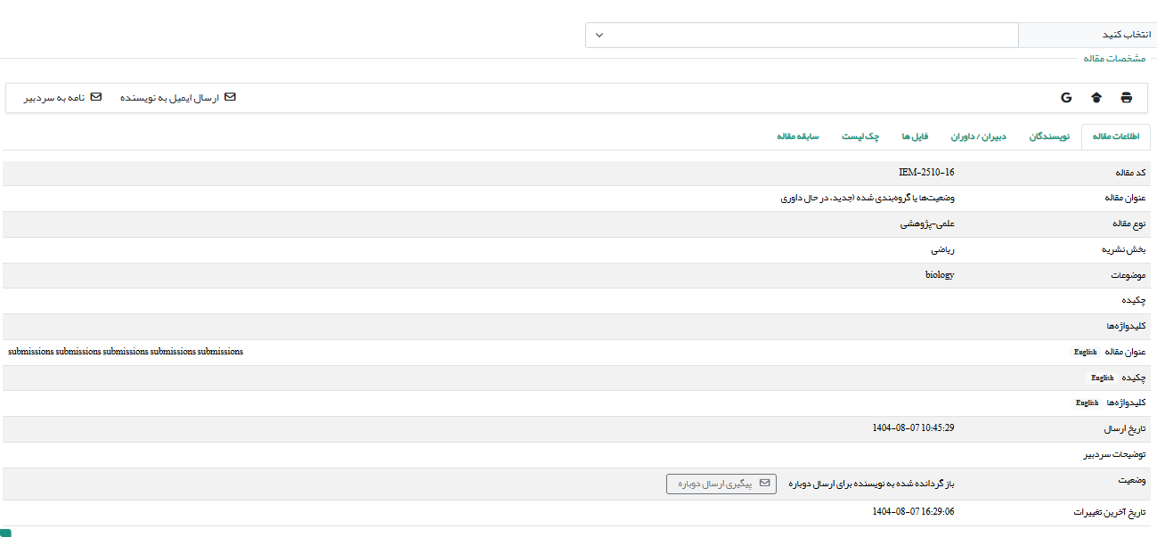Screen dimensions: 1157x537
Task: Go to the فایل ها tab
Action: click(915, 136)
